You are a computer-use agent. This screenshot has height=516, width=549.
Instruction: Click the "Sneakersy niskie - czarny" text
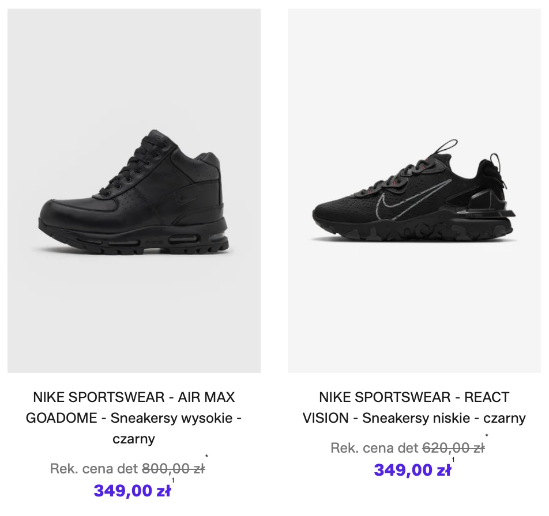click(x=444, y=418)
